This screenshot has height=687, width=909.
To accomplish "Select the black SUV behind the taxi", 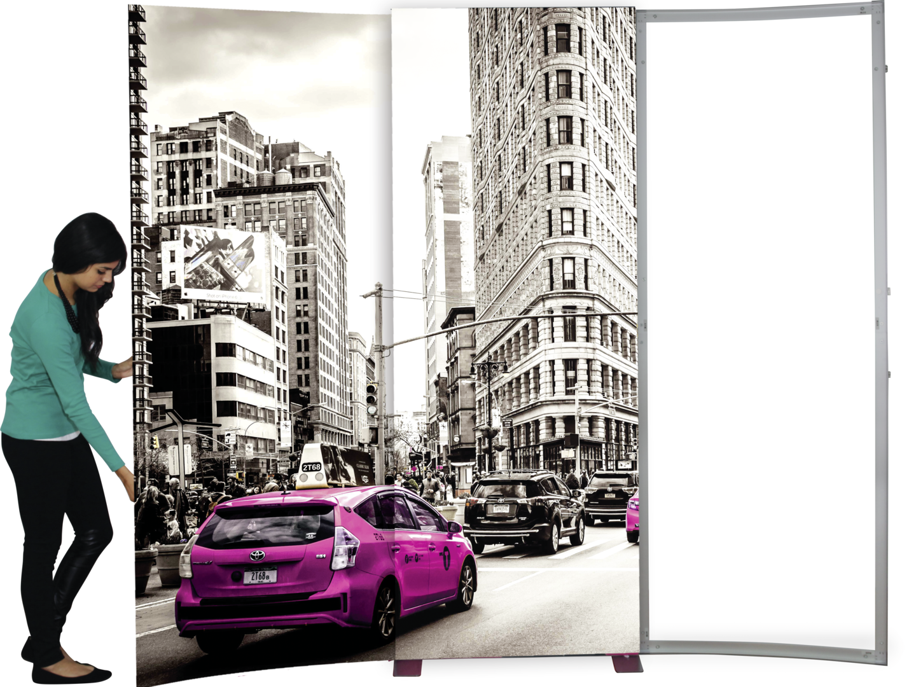I will click(523, 510).
